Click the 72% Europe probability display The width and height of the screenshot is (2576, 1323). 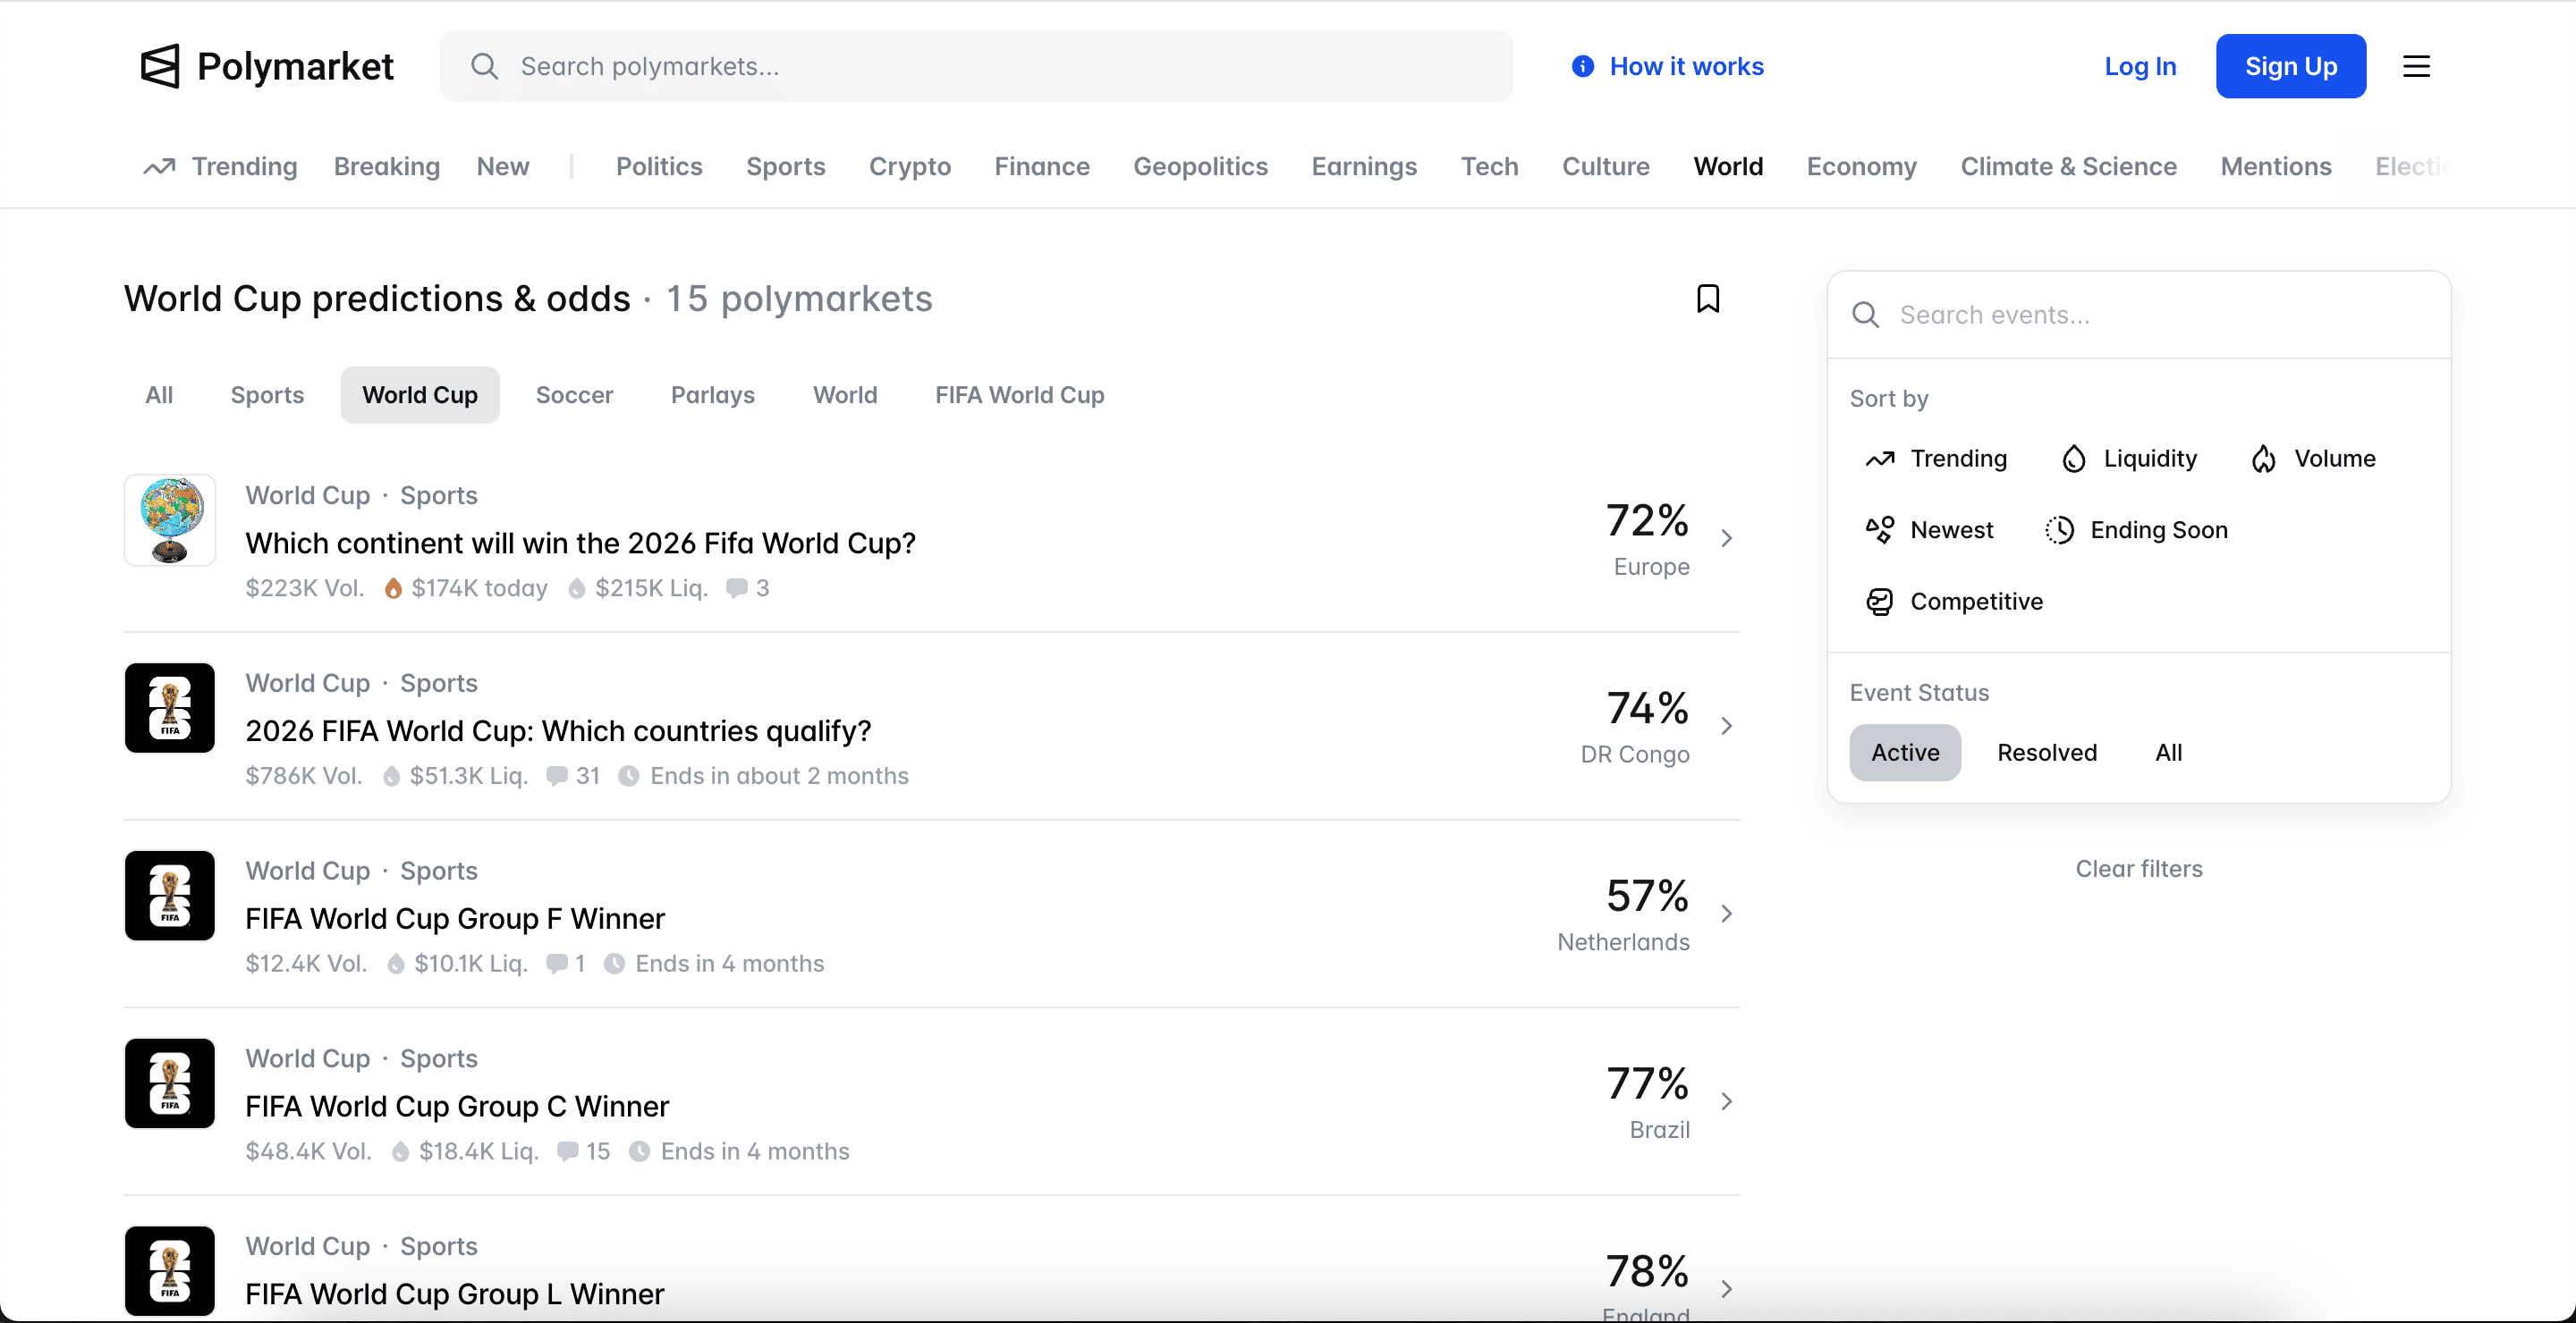coord(1648,518)
